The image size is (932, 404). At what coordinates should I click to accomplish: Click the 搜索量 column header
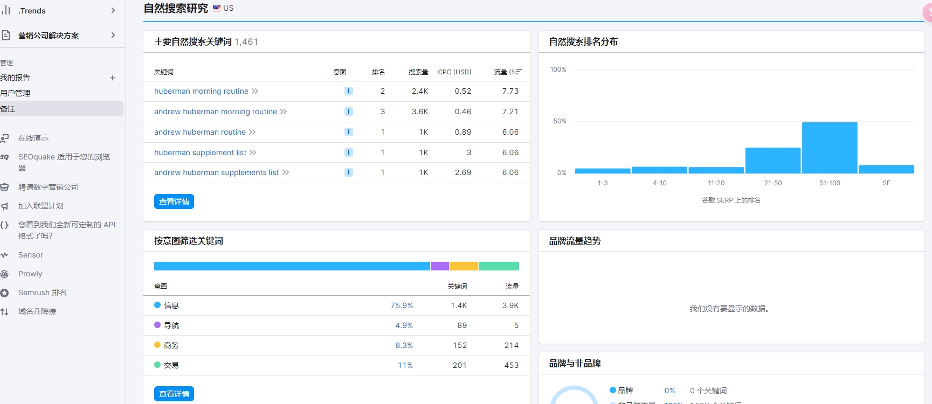pos(418,72)
